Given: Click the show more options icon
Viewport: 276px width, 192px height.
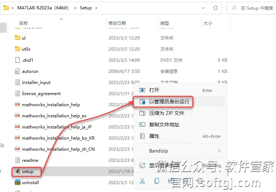Looking at the screenshot, I should [142, 165].
